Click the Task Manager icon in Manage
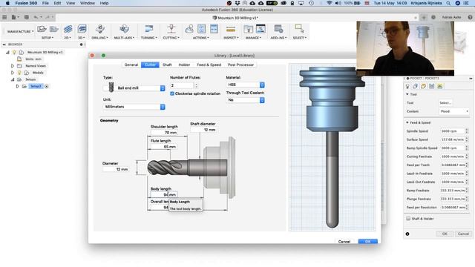The image size is (475, 267). coord(261,29)
